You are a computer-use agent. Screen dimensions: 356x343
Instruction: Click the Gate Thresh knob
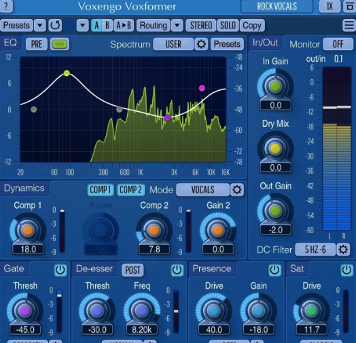(25, 311)
